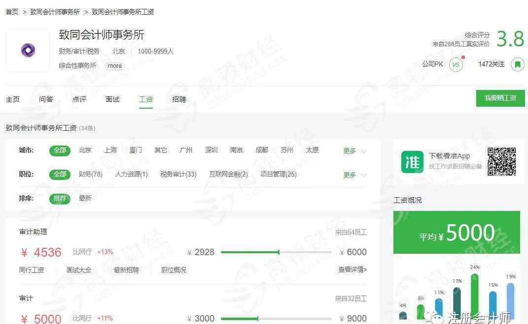Click the ¥ 4536 salary figure
Image resolution: width=528 pixels, height=324 pixels.
point(41,253)
